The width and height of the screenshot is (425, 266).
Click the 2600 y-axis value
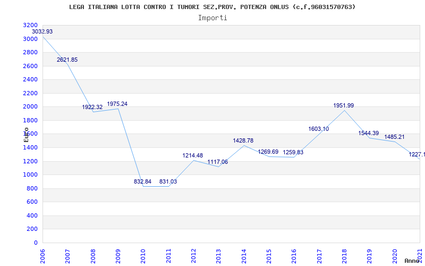(30, 66)
